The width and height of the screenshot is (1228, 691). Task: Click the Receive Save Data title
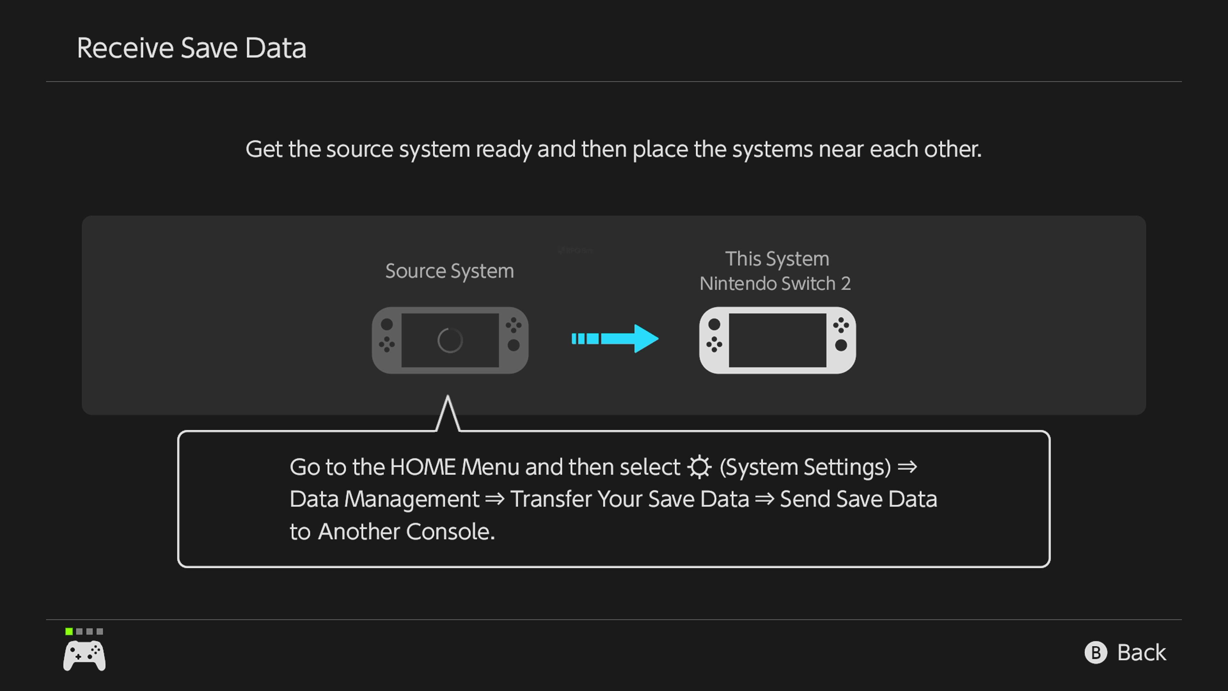[x=191, y=48]
